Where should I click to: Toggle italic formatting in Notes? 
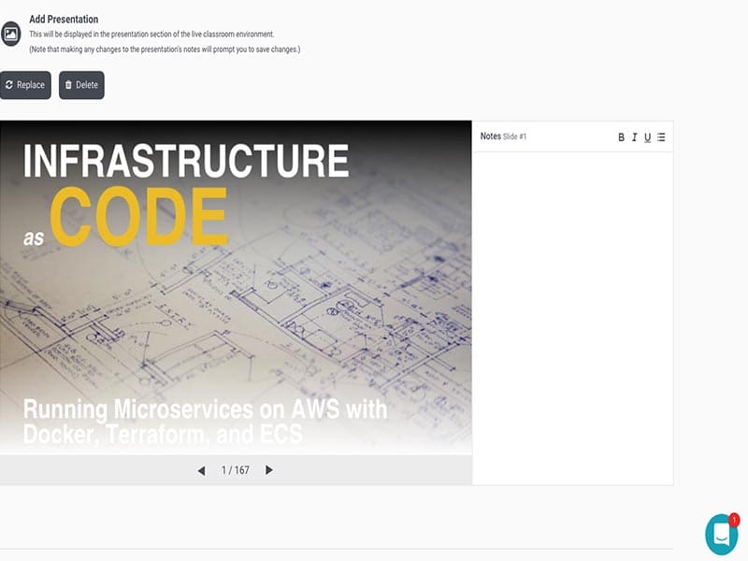point(634,137)
